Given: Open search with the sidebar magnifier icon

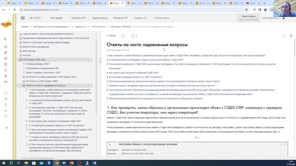Looking at the screenshot, I should tap(5, 39).
